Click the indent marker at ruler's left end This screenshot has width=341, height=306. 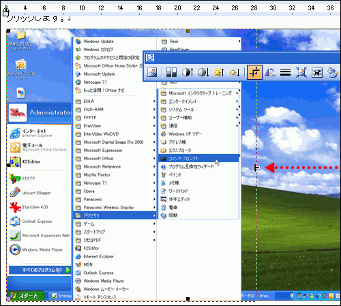click(5, 11)
